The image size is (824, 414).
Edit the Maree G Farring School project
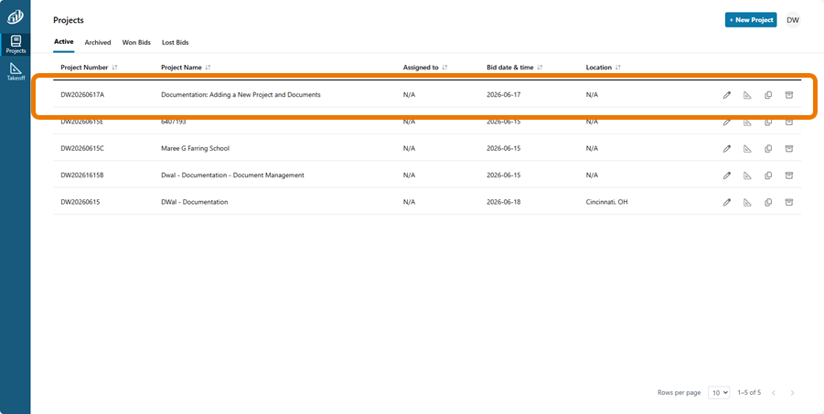coord(727,149)
